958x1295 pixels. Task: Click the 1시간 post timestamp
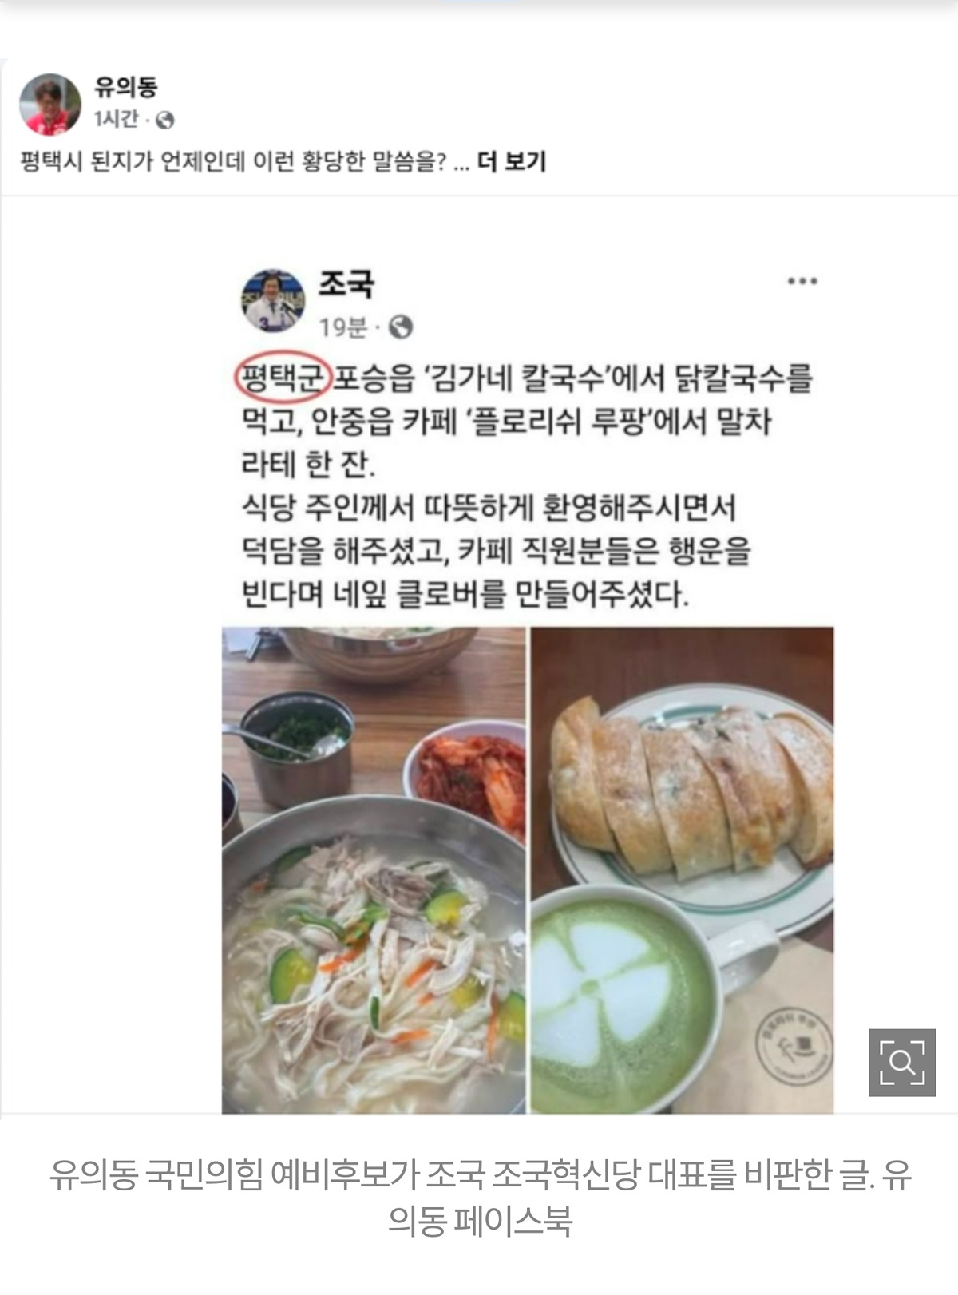pyautogui.click(x=117, y=120)
